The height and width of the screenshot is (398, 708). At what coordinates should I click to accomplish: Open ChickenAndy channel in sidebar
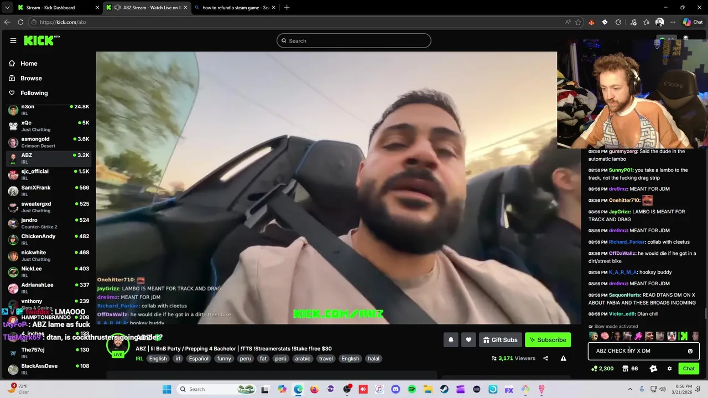coord(49,239)
